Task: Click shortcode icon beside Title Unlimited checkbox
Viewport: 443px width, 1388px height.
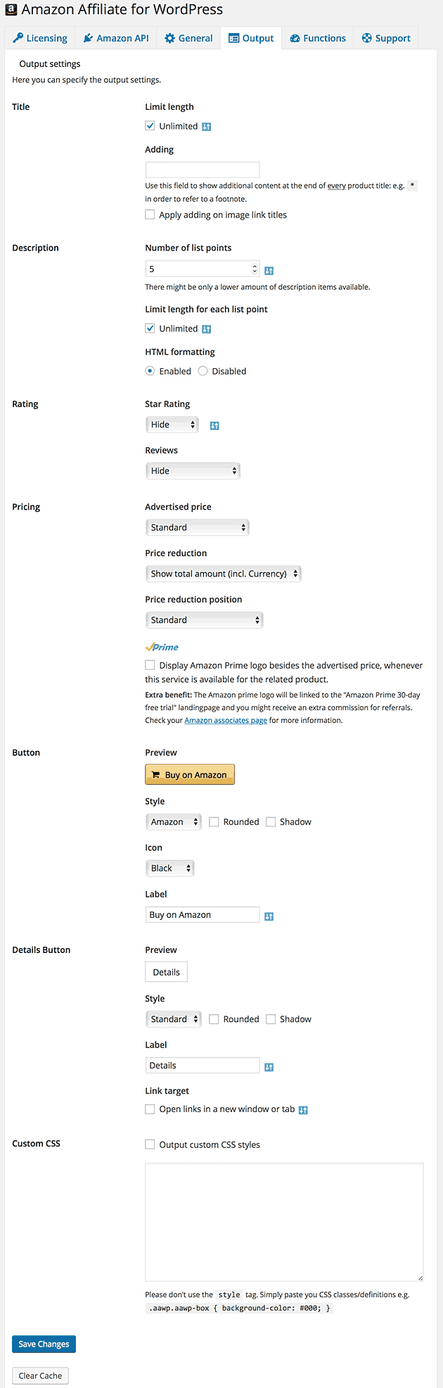Action: 206,127
